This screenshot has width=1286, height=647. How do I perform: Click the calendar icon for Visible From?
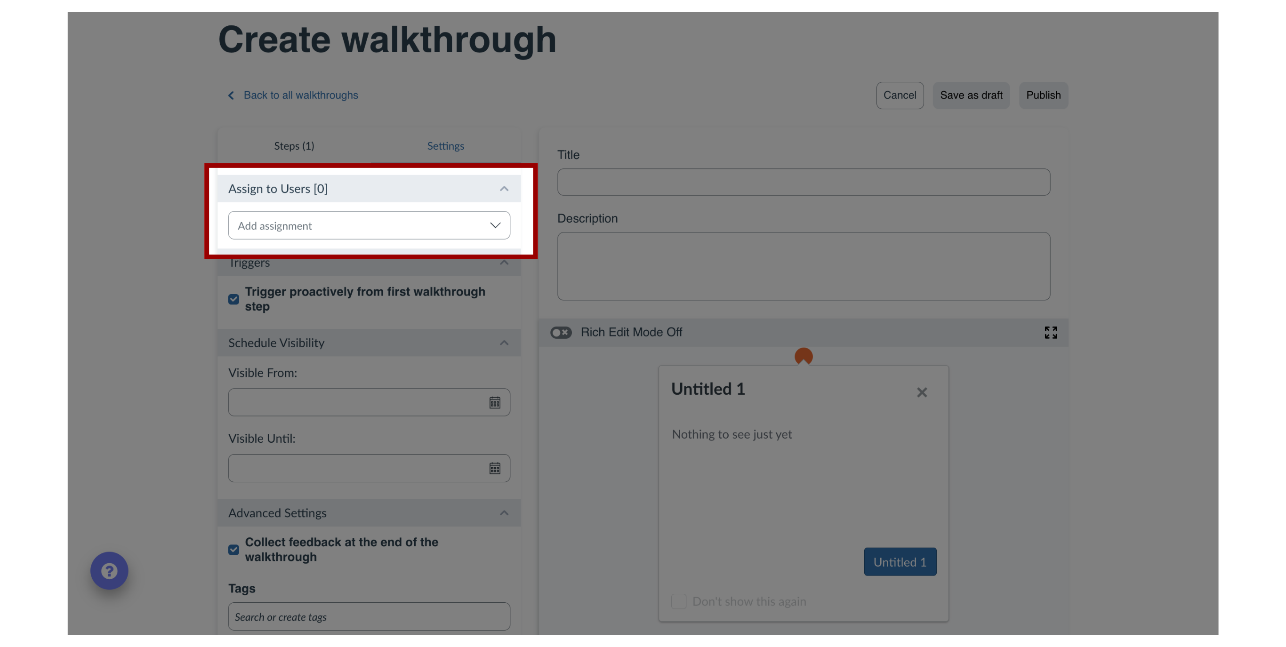pos(495,402)
